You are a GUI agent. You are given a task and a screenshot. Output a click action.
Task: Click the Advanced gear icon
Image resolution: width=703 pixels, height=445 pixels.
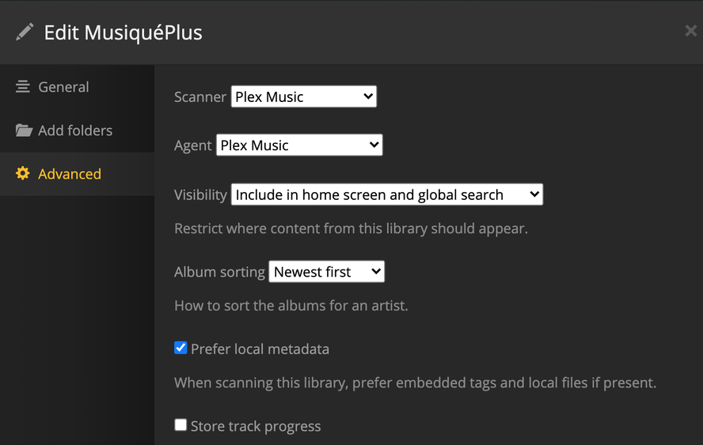pyautogui.click(x=23, y=174)
